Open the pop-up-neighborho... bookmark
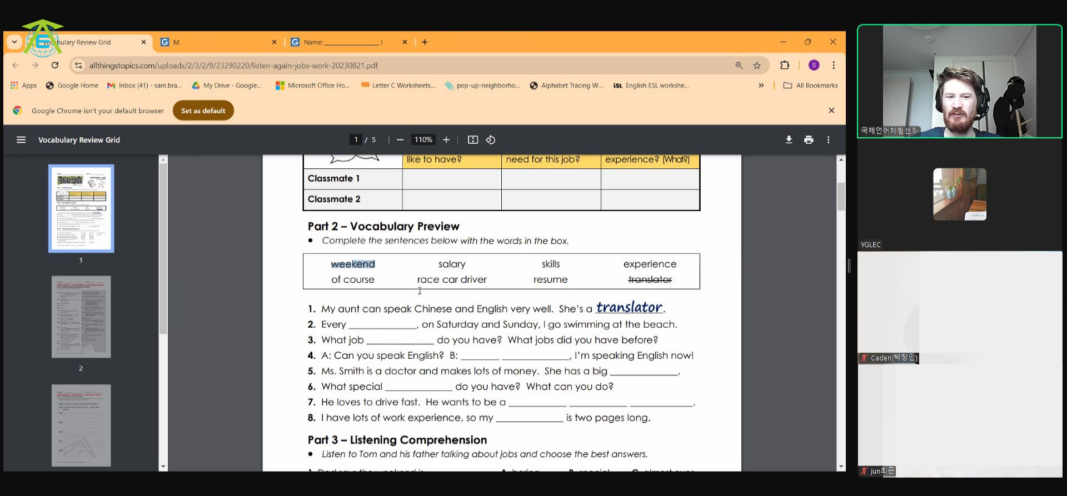The image size is (1067, 496). [x=482, y=86]
